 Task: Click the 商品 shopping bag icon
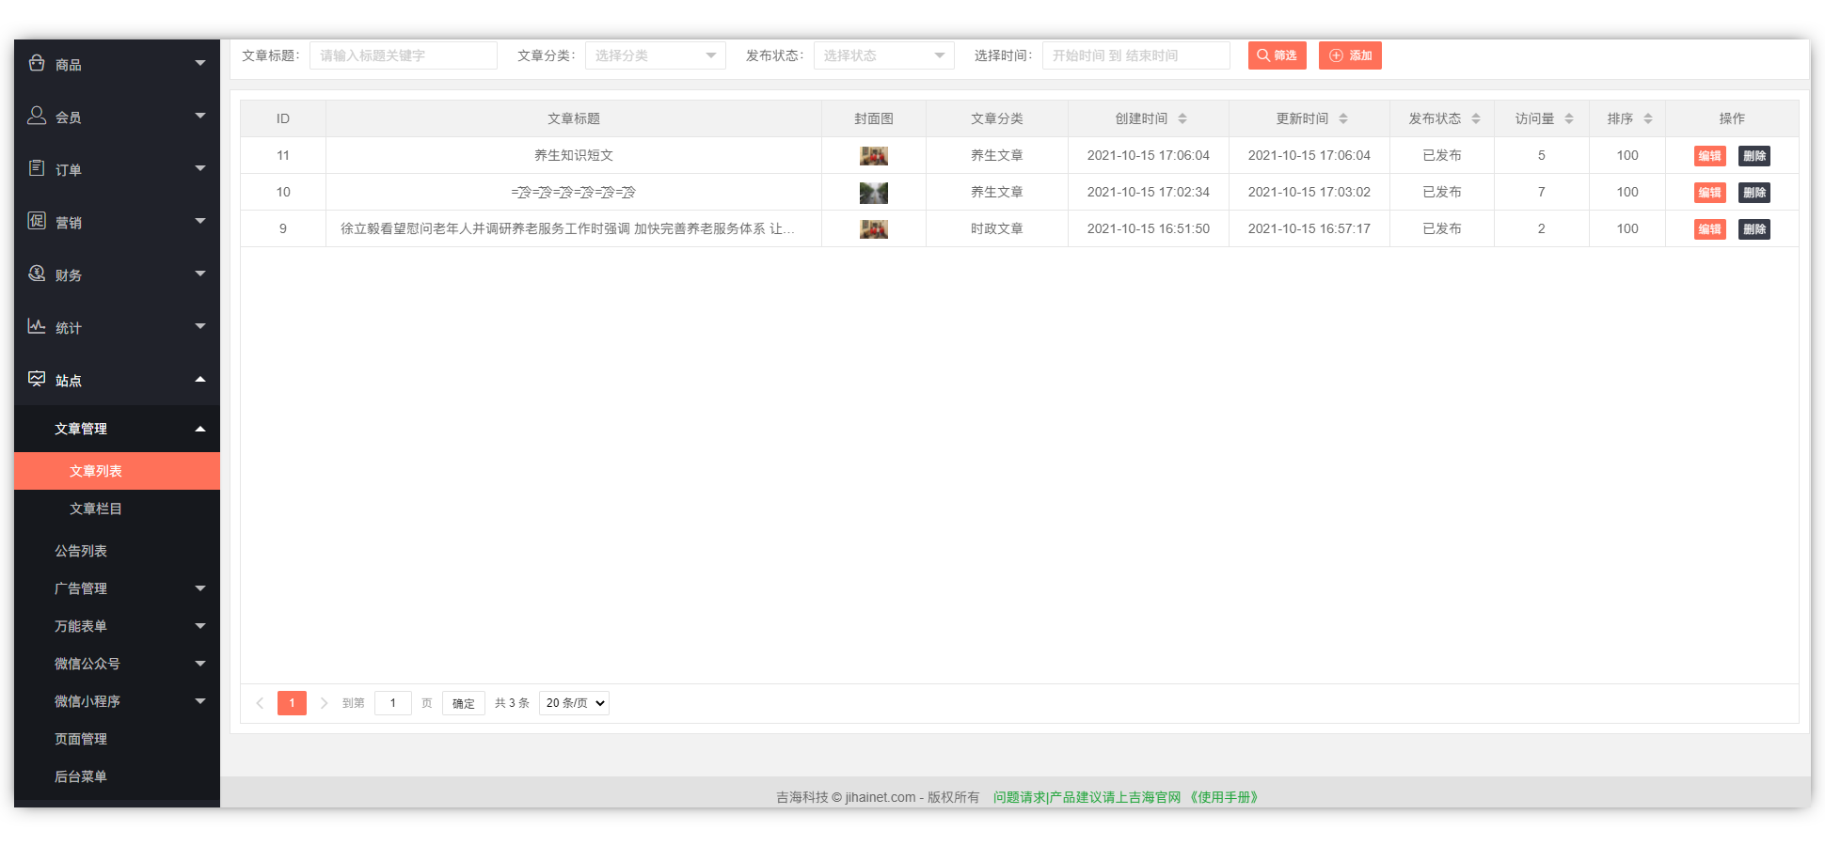[x=37, y=63]
